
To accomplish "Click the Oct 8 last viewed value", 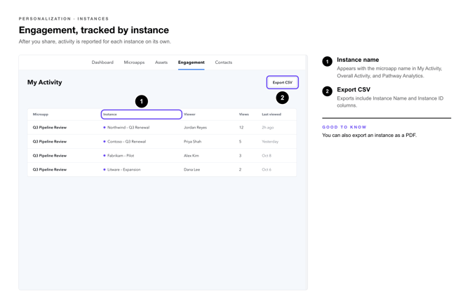I will 267,156.
